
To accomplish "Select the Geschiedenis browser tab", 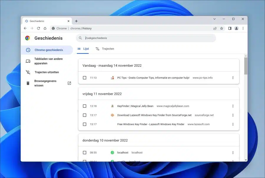I will tap(47, 21).
